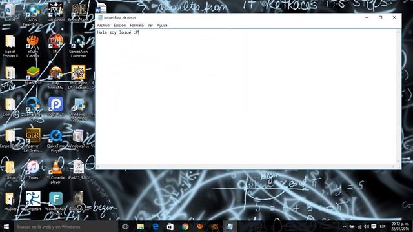Screen dimensions: 413x232
Task: Select the iTunes desktop icon
Action: click(x=33, y=169)
